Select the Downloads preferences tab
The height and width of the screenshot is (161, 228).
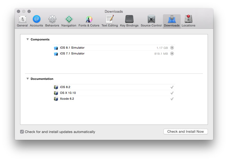pos(172,21)
